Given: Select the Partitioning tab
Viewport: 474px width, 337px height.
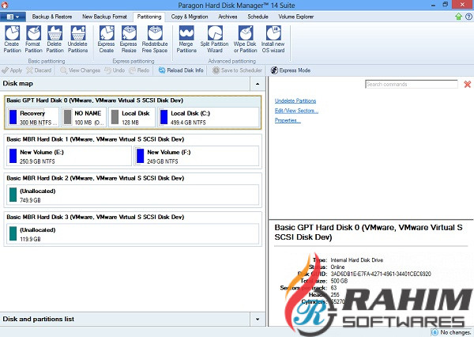Looking at the screenshot, I should [x=149, y=17].
